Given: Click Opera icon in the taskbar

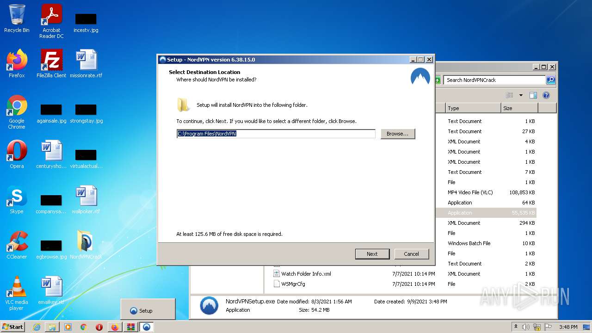Looking at the screenshot, I should tap(99, 327).
